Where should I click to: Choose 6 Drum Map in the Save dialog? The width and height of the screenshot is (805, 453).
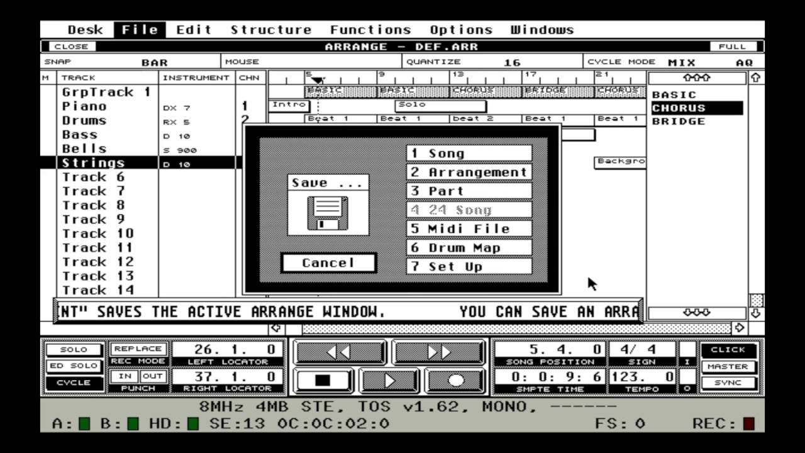[469, 247]
